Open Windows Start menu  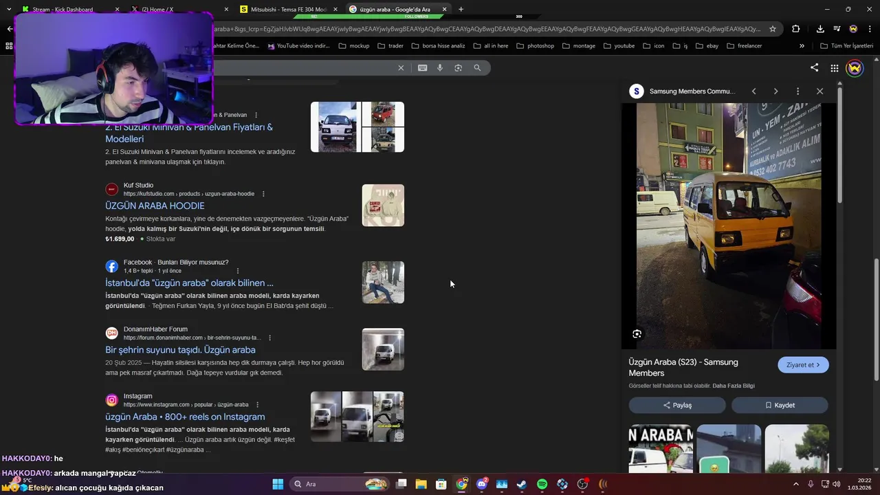278,484
